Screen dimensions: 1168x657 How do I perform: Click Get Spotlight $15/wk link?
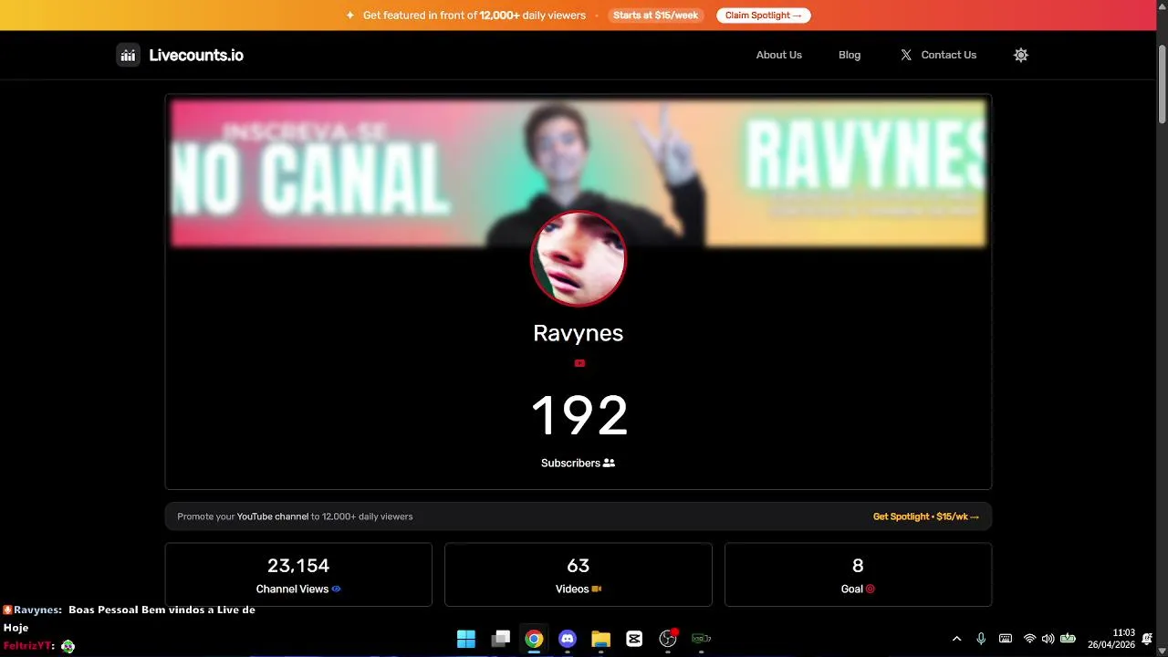(925, 516)
